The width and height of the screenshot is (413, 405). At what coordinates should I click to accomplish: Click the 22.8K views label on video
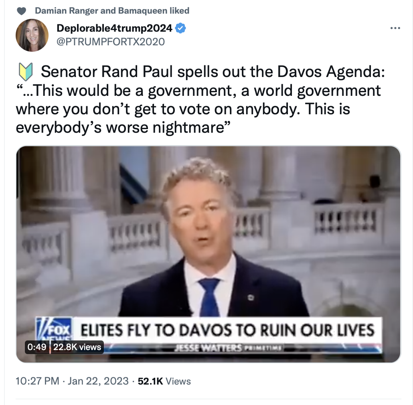[x=77, y=347]
